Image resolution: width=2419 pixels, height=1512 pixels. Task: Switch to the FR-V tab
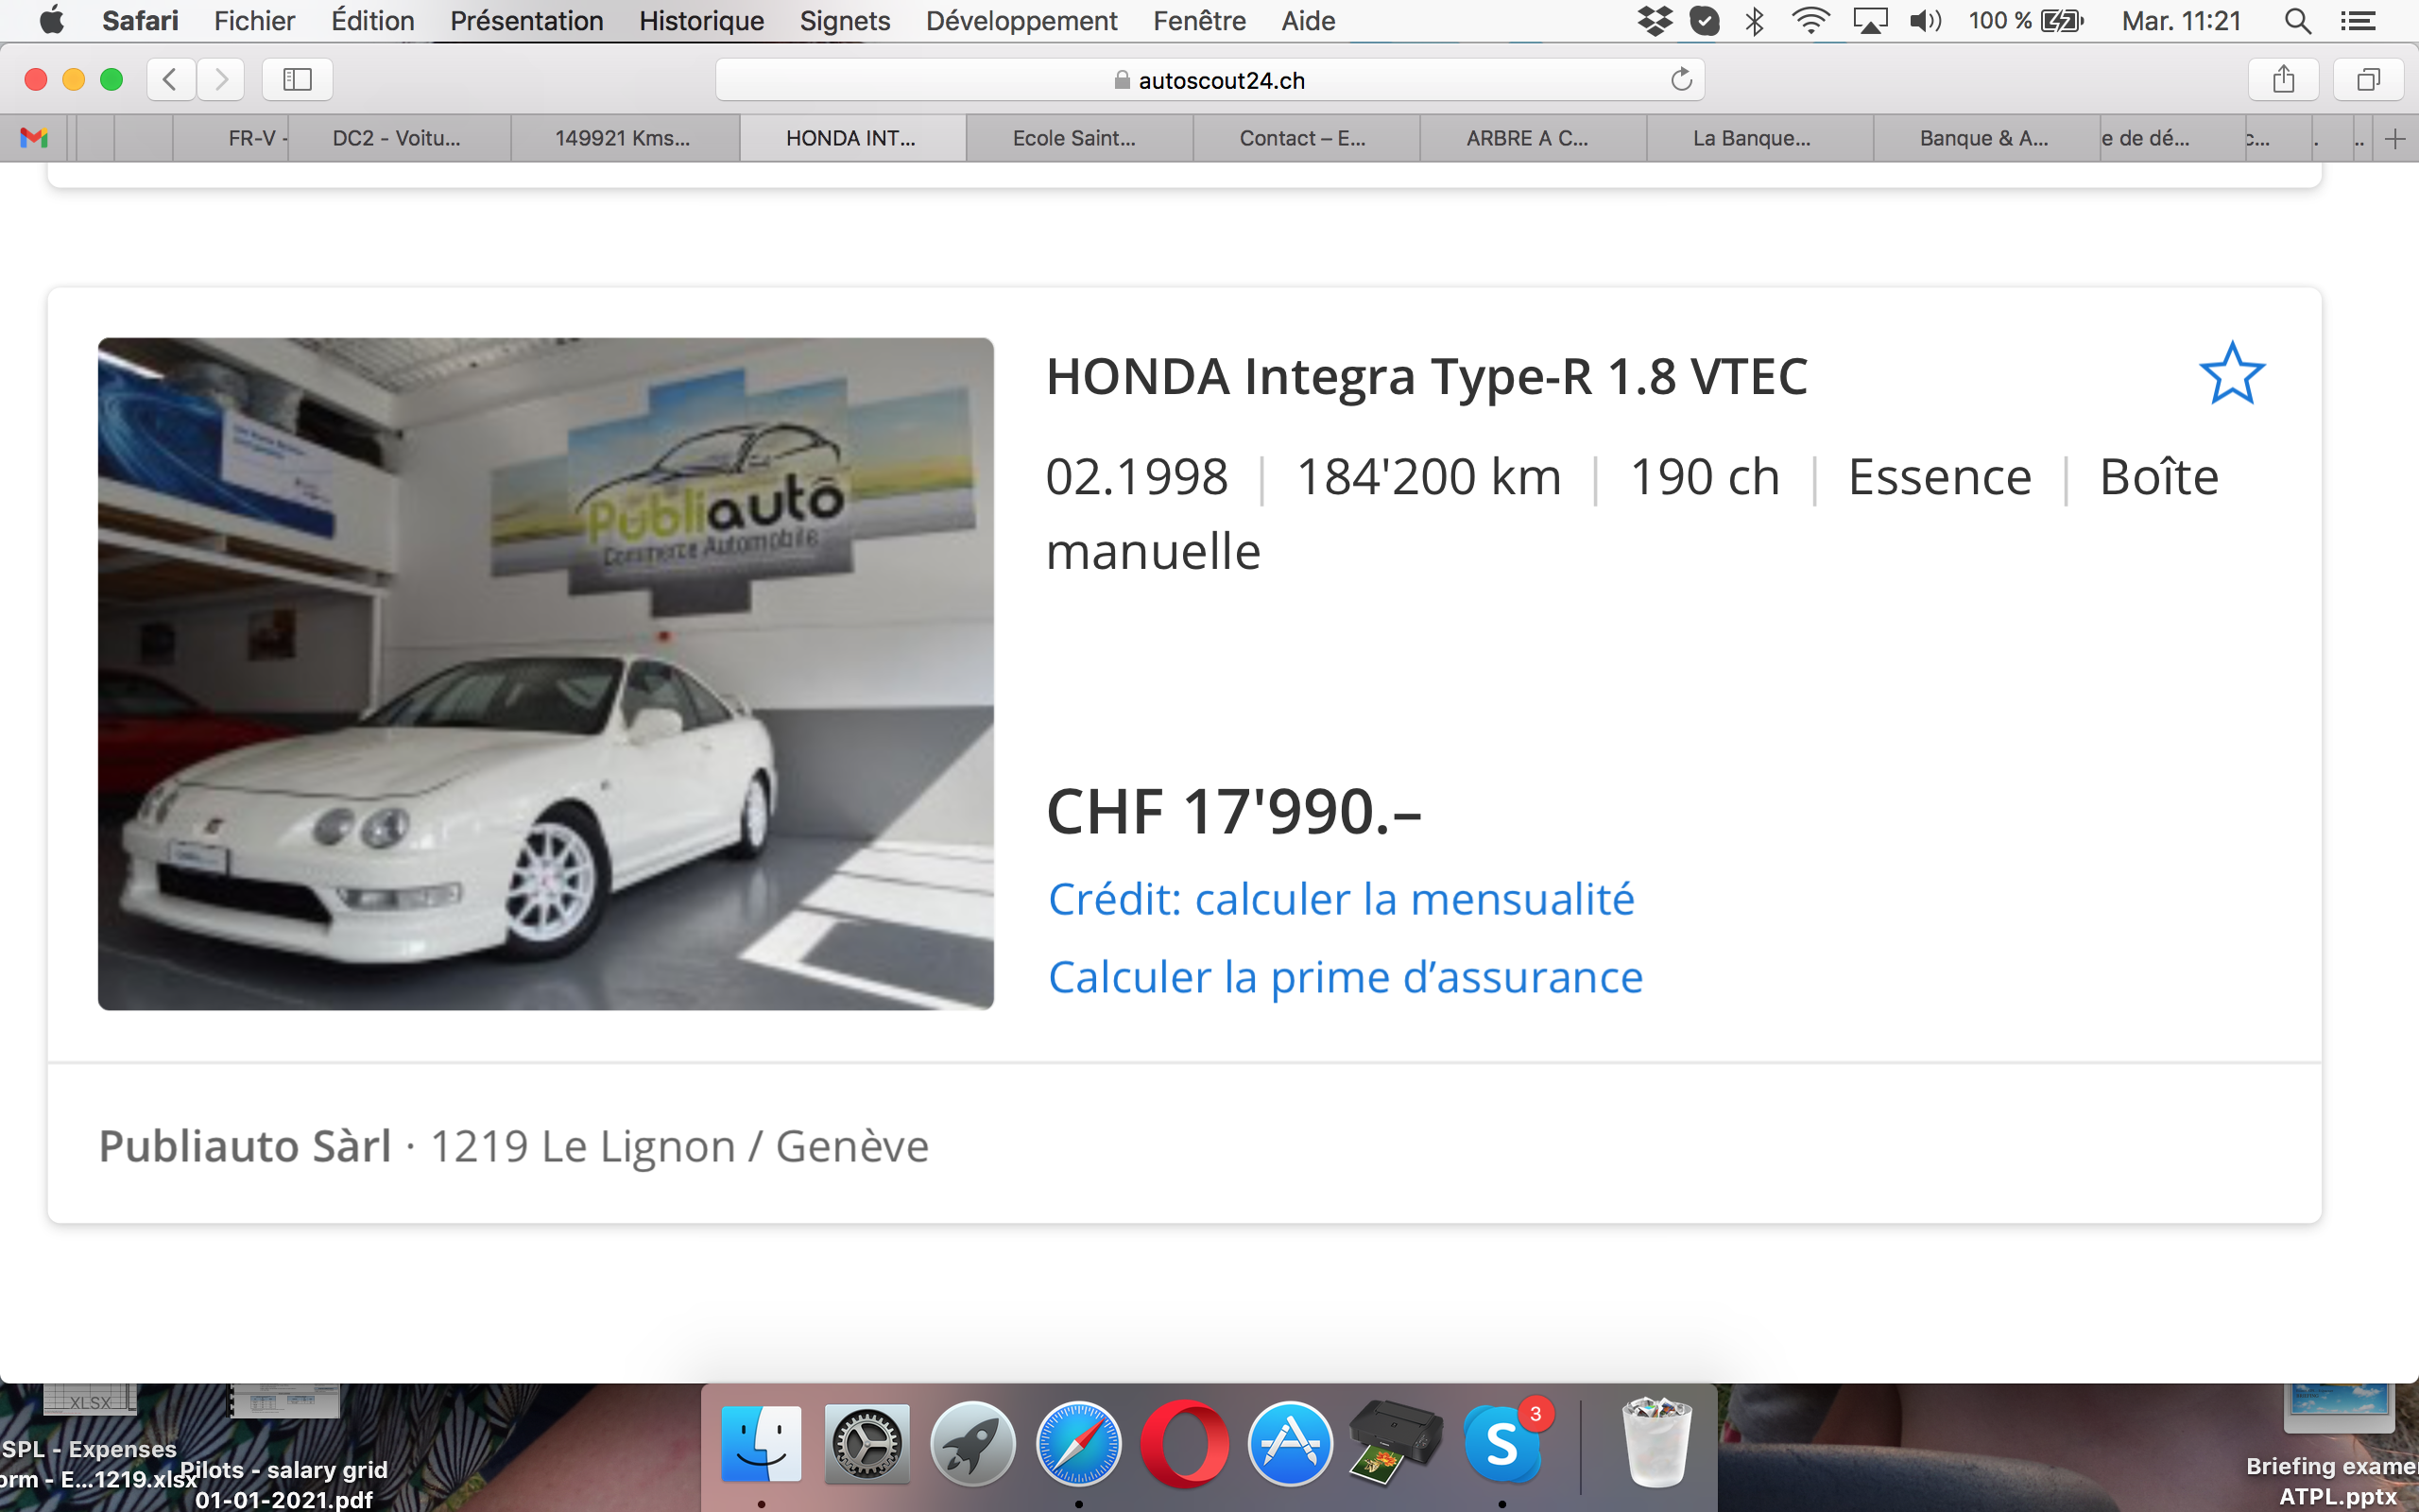pyautogui.click(x=232, y=139)
